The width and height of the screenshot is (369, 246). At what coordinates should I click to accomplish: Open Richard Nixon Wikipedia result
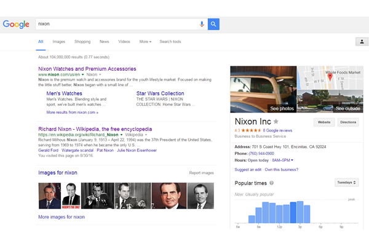click(95, 129)
